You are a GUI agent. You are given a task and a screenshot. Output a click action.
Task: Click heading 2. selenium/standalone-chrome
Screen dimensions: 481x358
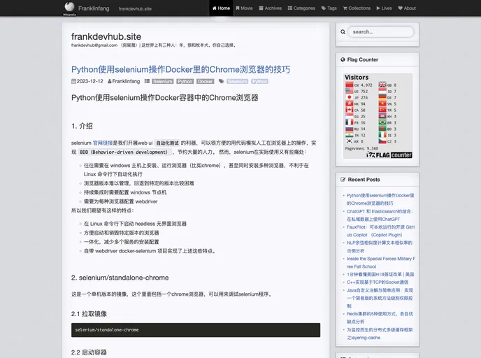click(120, 278)
